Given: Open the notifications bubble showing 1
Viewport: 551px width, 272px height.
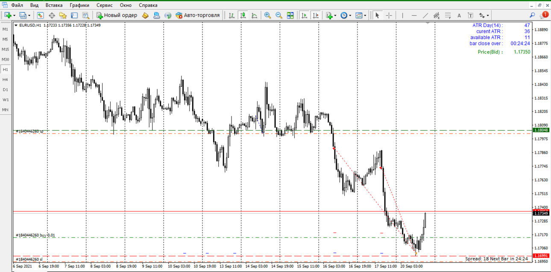Looking at the screenshot, I should 544,15.
